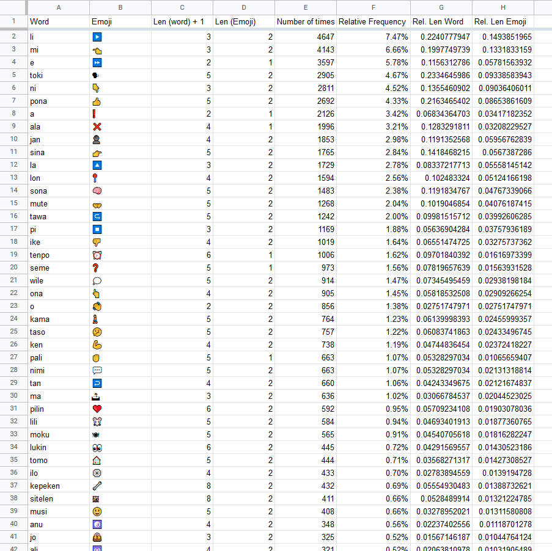Click the play-button emoji in the li row
Image resolution: width=552 pixels, height=551 pixels.
(97, 37)
